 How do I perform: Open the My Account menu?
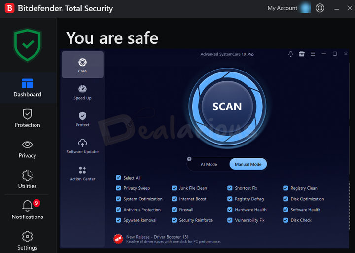[x=283, y=8]
